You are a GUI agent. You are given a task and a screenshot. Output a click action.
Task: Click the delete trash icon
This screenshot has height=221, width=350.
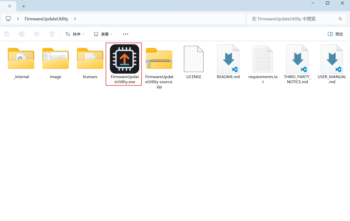tap(52, 34)
